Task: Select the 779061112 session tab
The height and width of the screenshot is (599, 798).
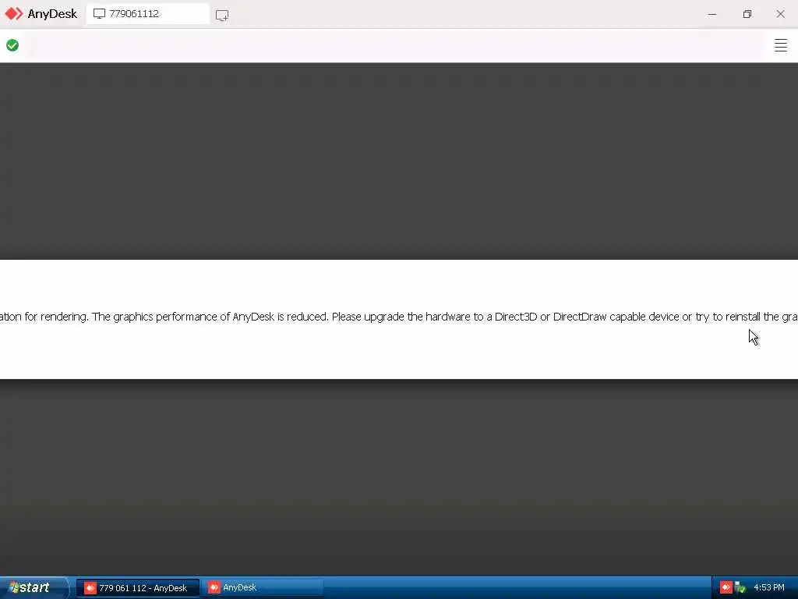Action: (147, 14)
